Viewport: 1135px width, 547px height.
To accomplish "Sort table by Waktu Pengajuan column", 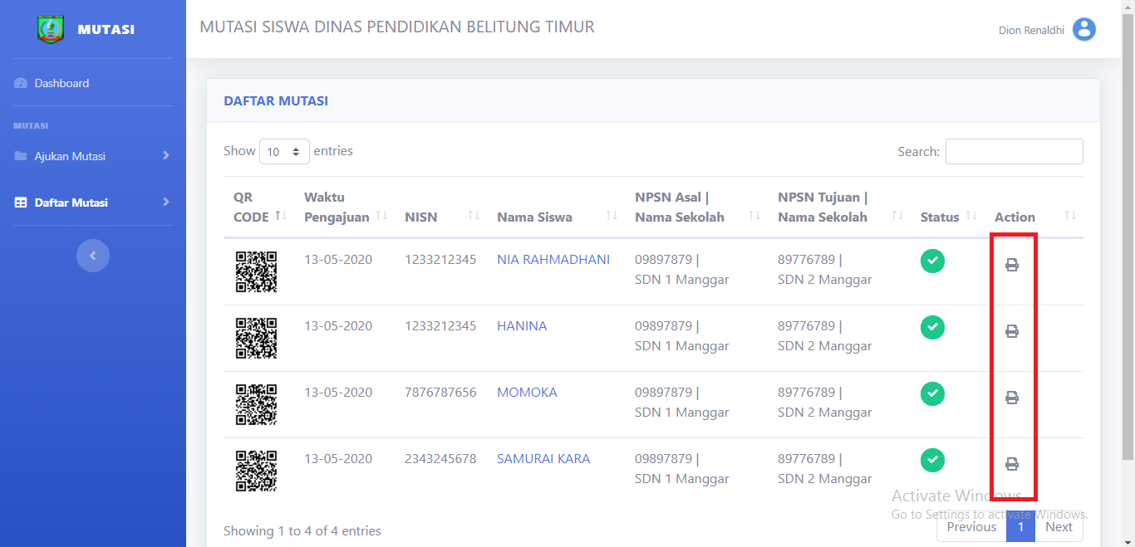I will point(344,208).
